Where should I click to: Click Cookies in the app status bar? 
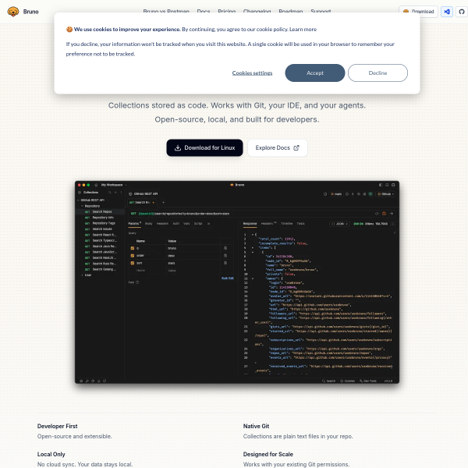(347, 381)
